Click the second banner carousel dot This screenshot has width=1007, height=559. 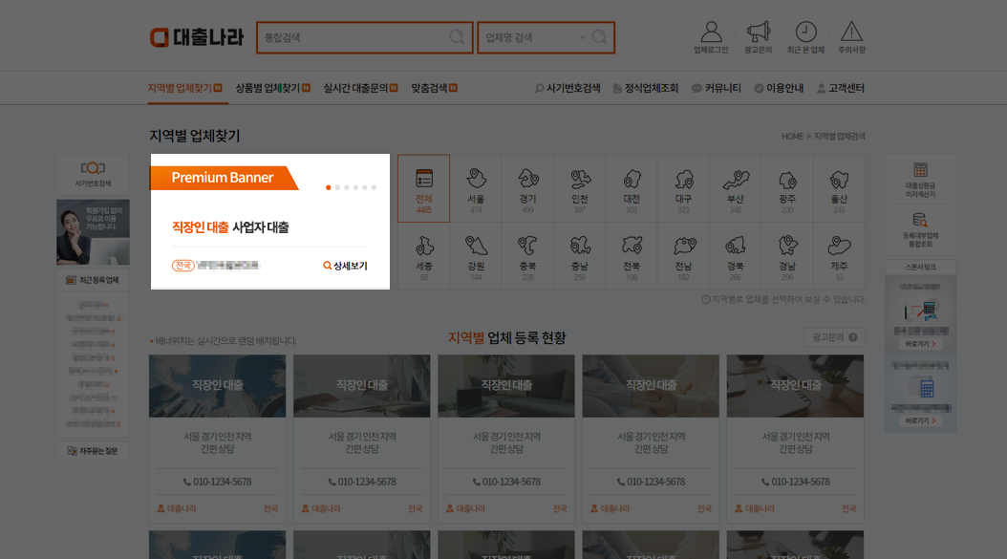[x=336, y=187]
